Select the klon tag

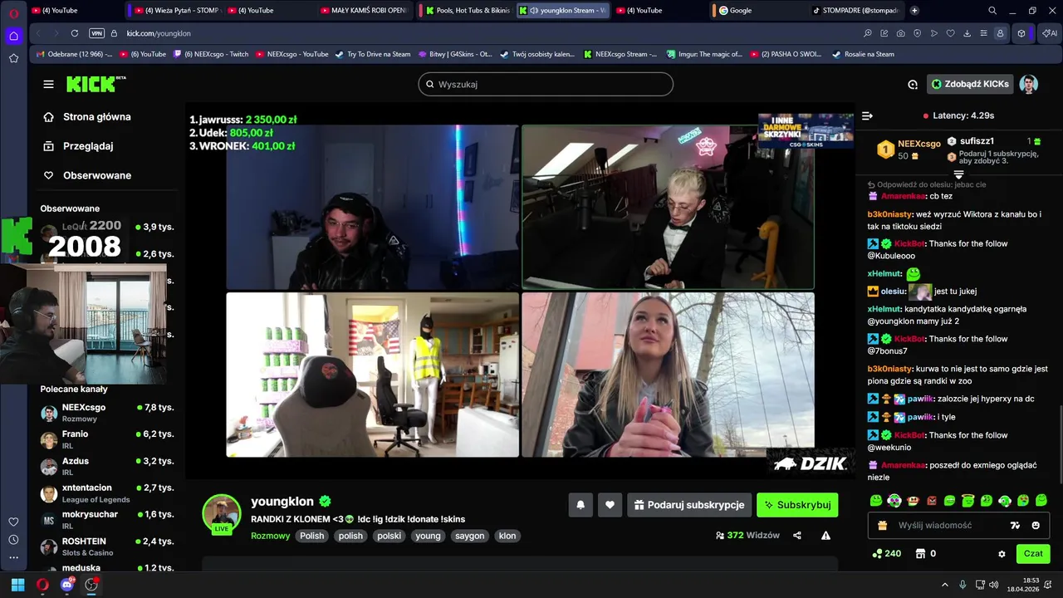(x=507, y=536)
